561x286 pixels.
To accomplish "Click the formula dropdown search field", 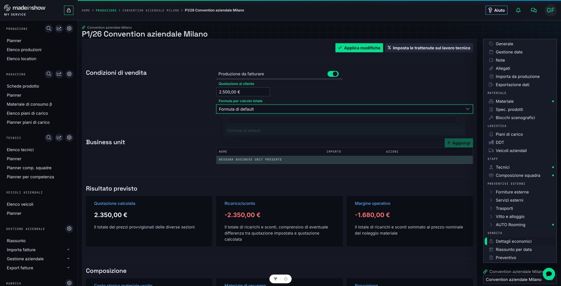I will (344, 120).
